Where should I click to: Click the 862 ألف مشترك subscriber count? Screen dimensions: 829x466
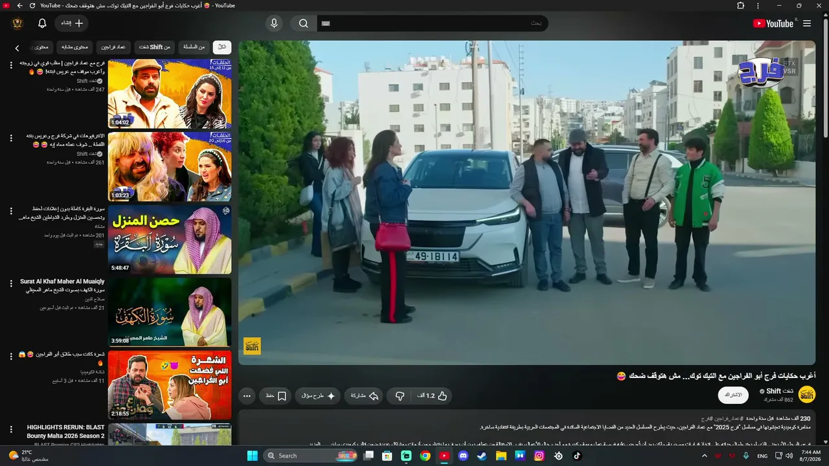tap(780, 400)
